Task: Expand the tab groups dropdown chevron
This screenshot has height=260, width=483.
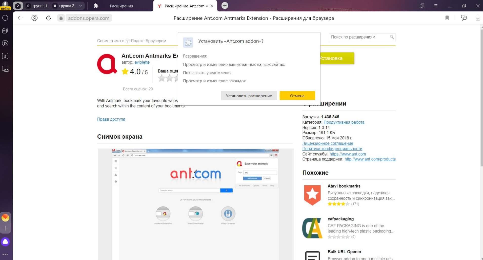Action: point(81,6)
